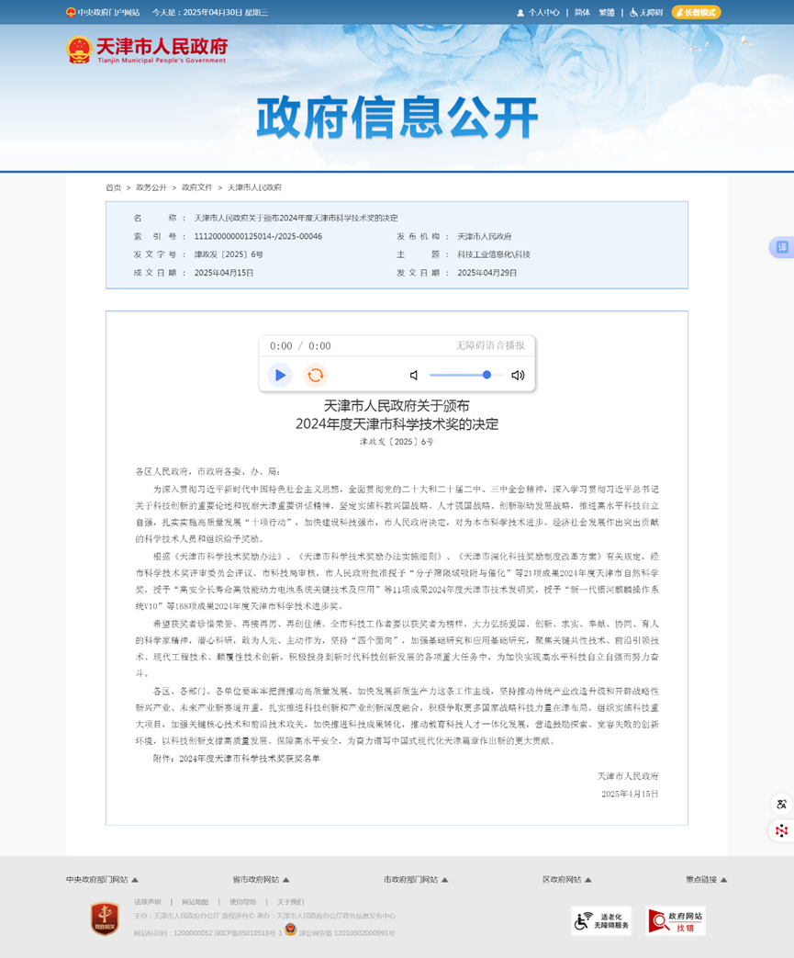Click the 成文日期 value 2025年04月15日
Screen dimensions: 794x958
(x=224, y=273)
